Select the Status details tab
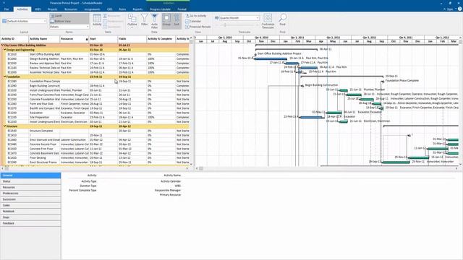This screenshot has height=260, width=463. pos(30,181)
